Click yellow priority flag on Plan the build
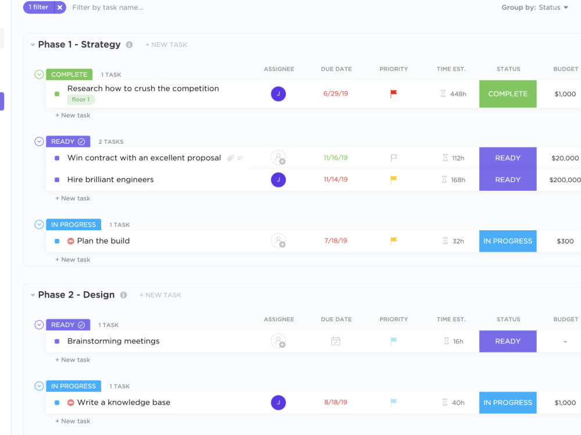Image resolution: width=581 pixels, height=435 pixels. pos(393,241)
